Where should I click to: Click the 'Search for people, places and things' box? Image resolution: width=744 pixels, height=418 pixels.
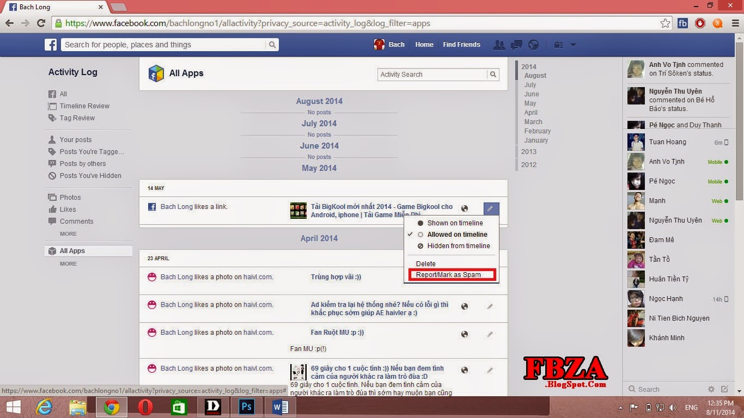163,45
